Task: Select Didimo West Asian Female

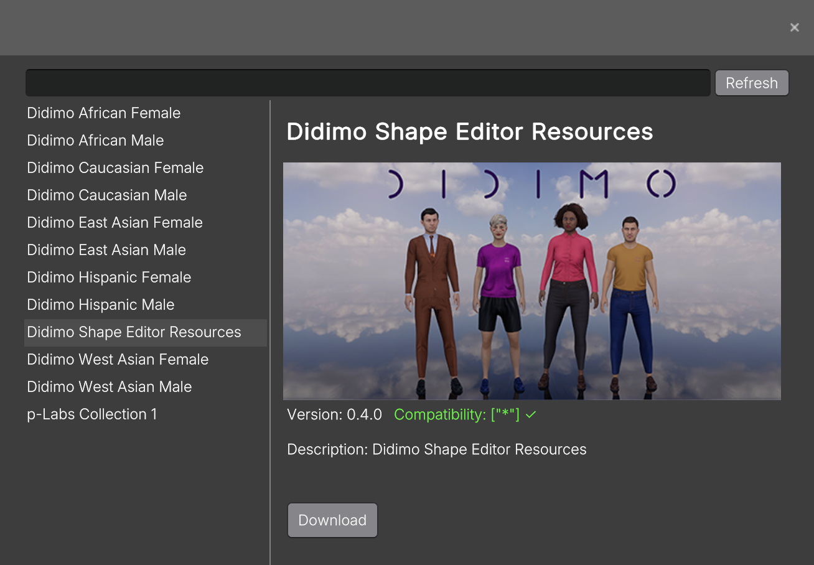Action: coord(118,360)
